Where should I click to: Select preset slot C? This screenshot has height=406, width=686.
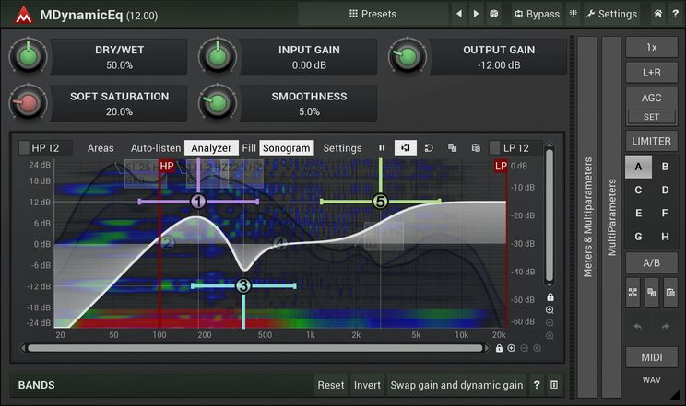coord(638,190)
